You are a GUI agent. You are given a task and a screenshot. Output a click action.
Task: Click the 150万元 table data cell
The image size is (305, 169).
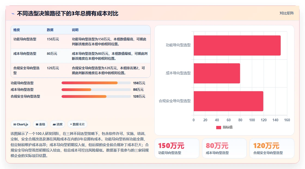53,39
